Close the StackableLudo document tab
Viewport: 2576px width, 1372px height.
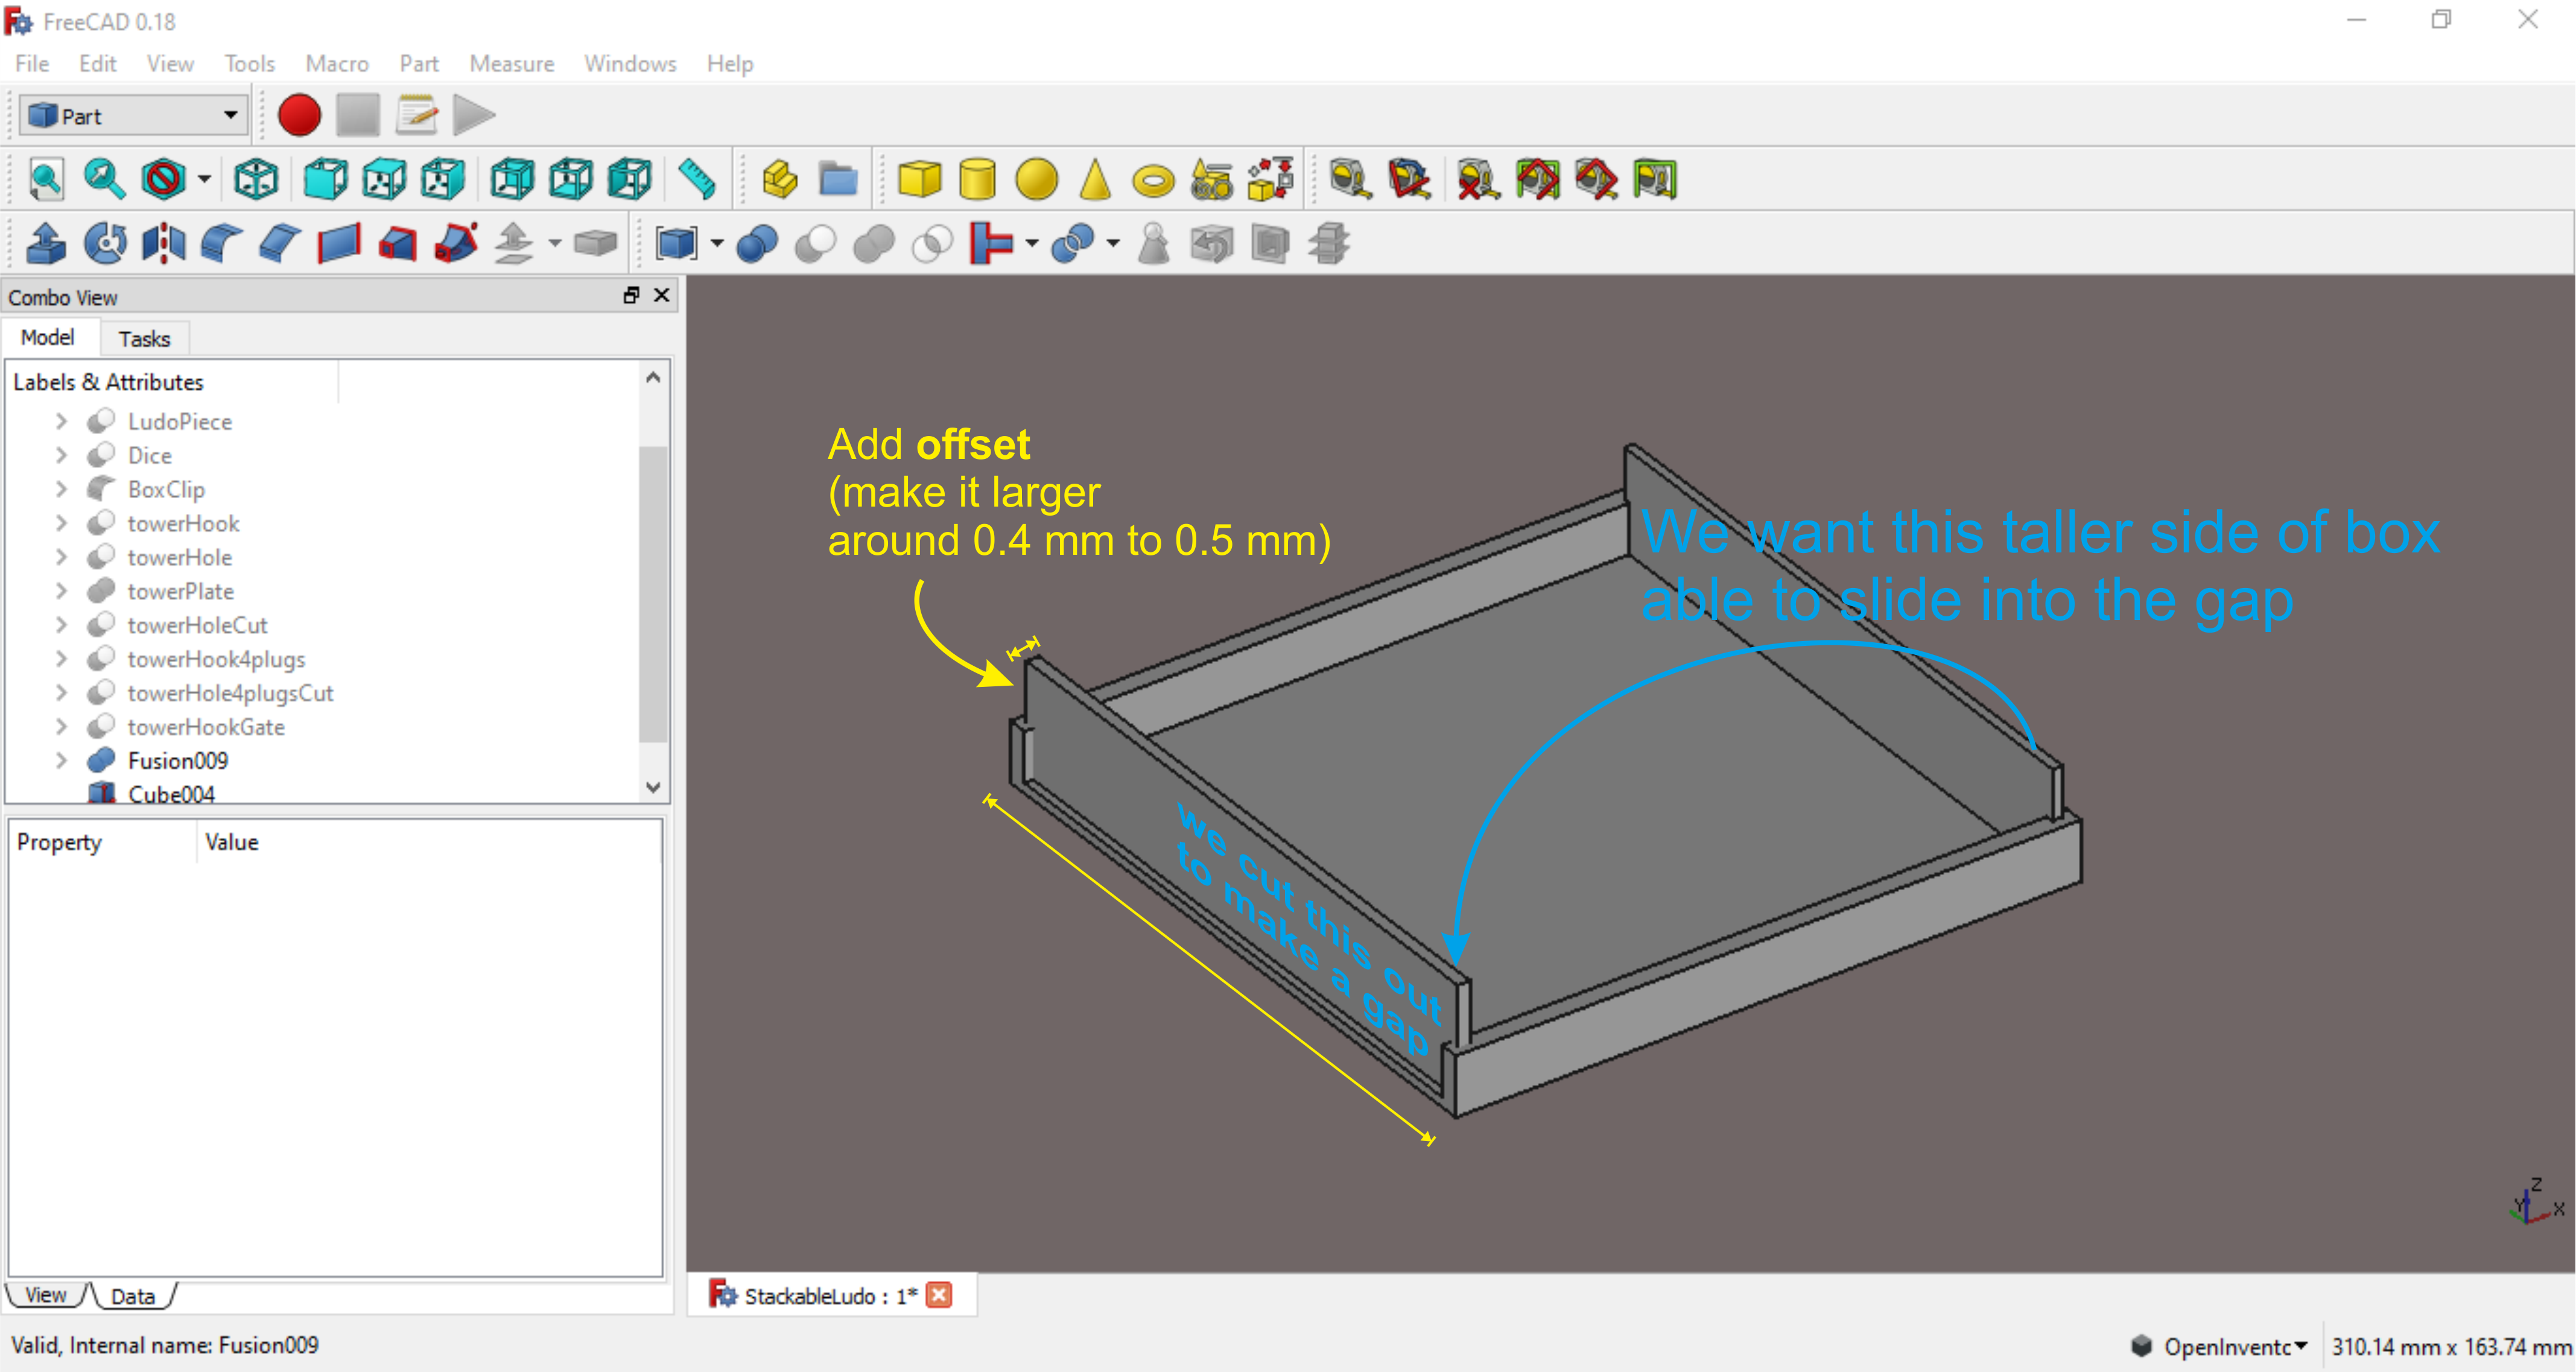tap(939, 1296)
